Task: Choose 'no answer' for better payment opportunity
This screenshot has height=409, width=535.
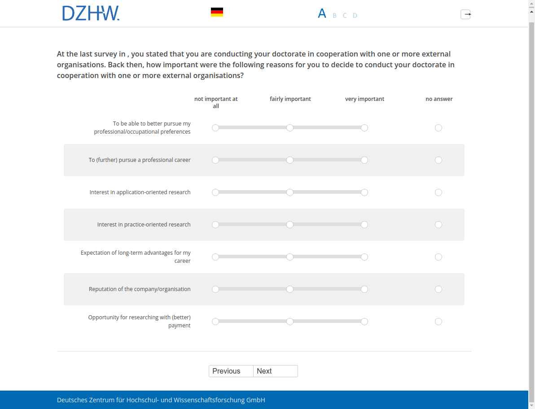Action: click(x=439, y=322)
